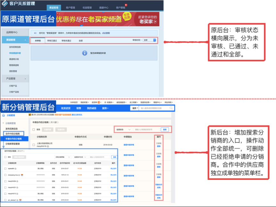Click the badge icon next to chaoqiang.mcq

tap(22, 175)
